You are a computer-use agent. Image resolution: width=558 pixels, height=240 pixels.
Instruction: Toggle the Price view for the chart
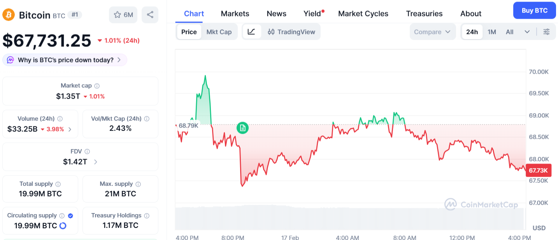(x=189, y=32)
